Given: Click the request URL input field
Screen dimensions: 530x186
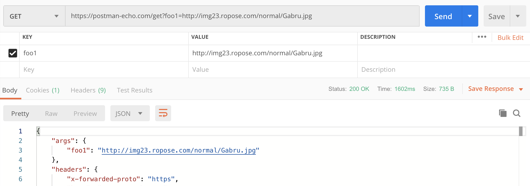Looking at the screenshot, I should tap(242, 16).
